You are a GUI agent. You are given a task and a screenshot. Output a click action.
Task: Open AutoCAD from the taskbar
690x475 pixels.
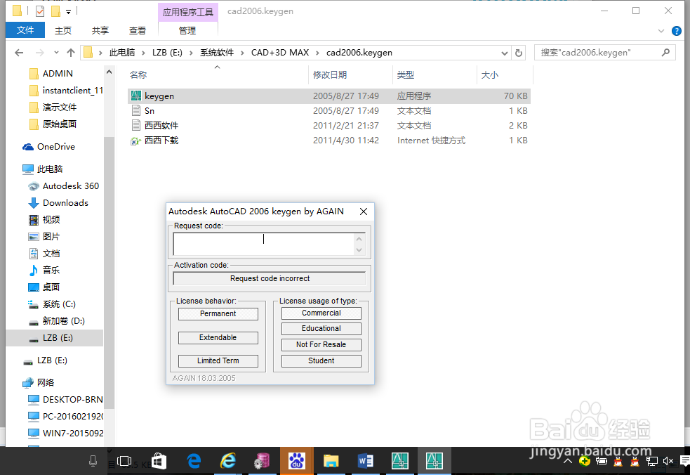click(399, 461)
